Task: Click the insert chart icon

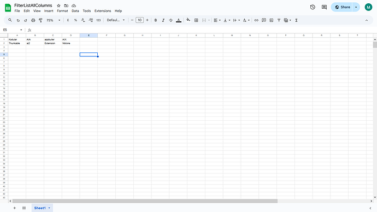Action: pos(272,20)
